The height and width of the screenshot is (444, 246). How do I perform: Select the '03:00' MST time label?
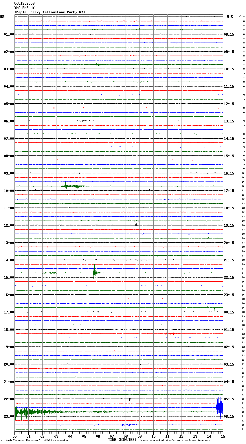pos(9,69)
